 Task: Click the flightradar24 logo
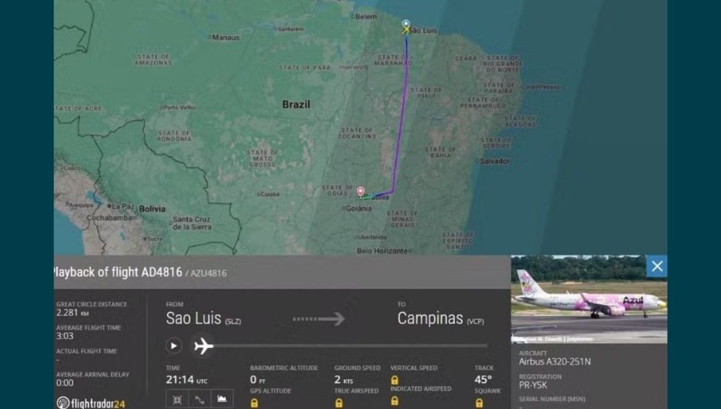coord(91,403)
